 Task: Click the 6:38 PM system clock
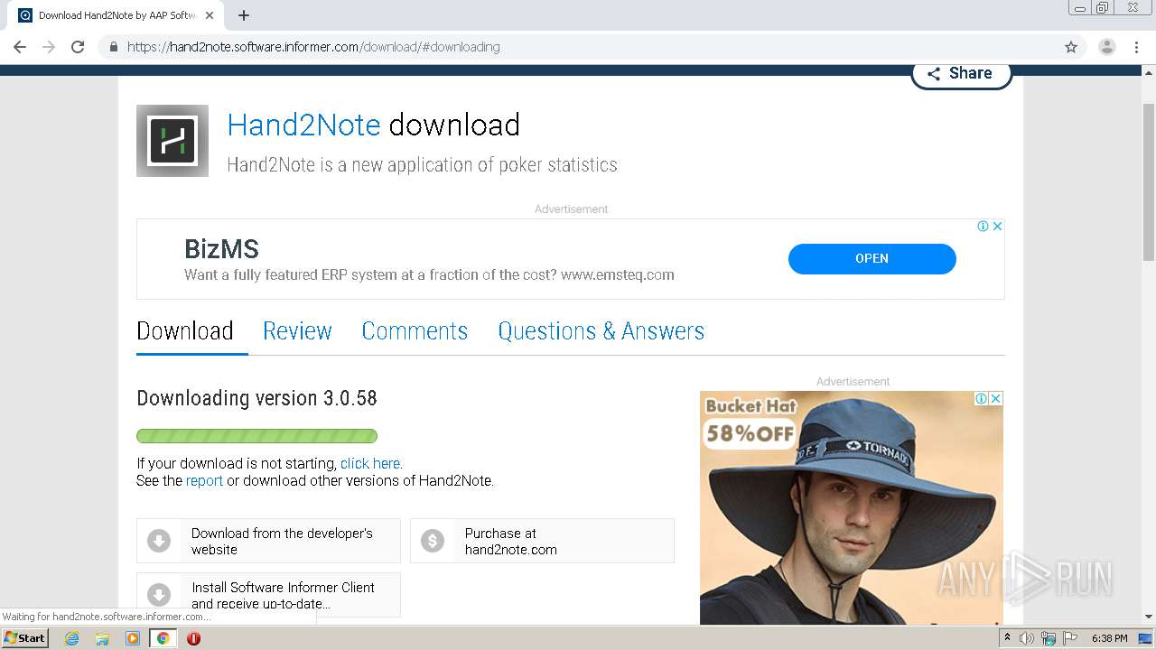[1109, 638]
